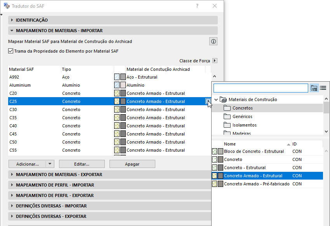
Task: Open the Classe de Força arrow menu
Action: 215,61
